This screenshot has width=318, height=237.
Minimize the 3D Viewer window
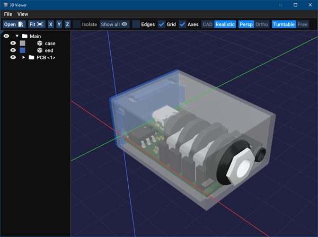tap(281, 5)
